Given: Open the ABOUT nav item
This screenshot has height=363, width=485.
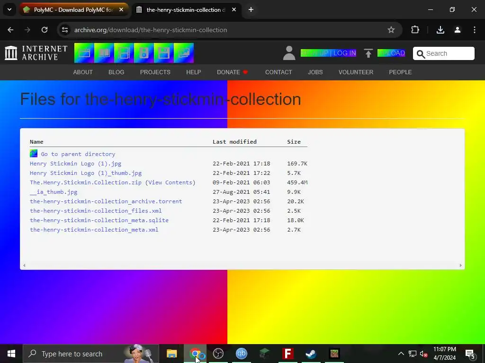Looking at the screenshot, I should pyautogui.click(x=83, y=72).
